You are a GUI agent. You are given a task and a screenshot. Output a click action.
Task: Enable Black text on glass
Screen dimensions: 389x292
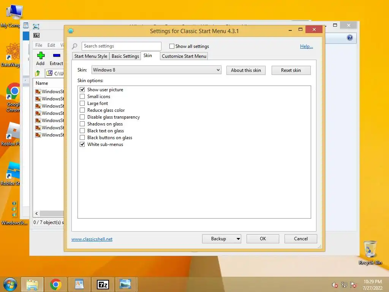click(x=82, y=131)
